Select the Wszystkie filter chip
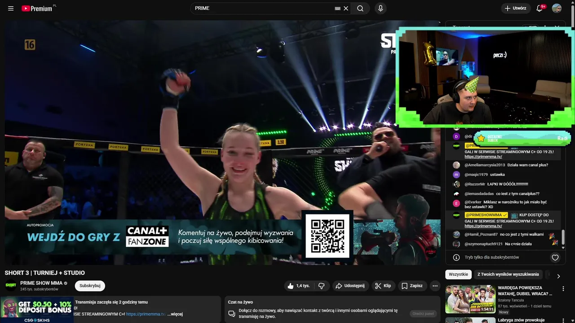The image size is (575, 323). (458, 275)
